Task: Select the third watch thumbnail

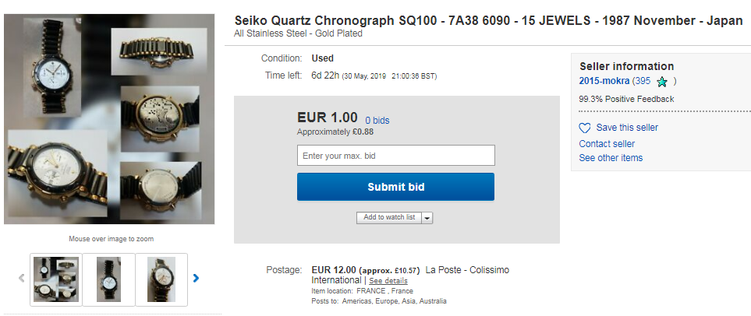Action: (161, 279)
